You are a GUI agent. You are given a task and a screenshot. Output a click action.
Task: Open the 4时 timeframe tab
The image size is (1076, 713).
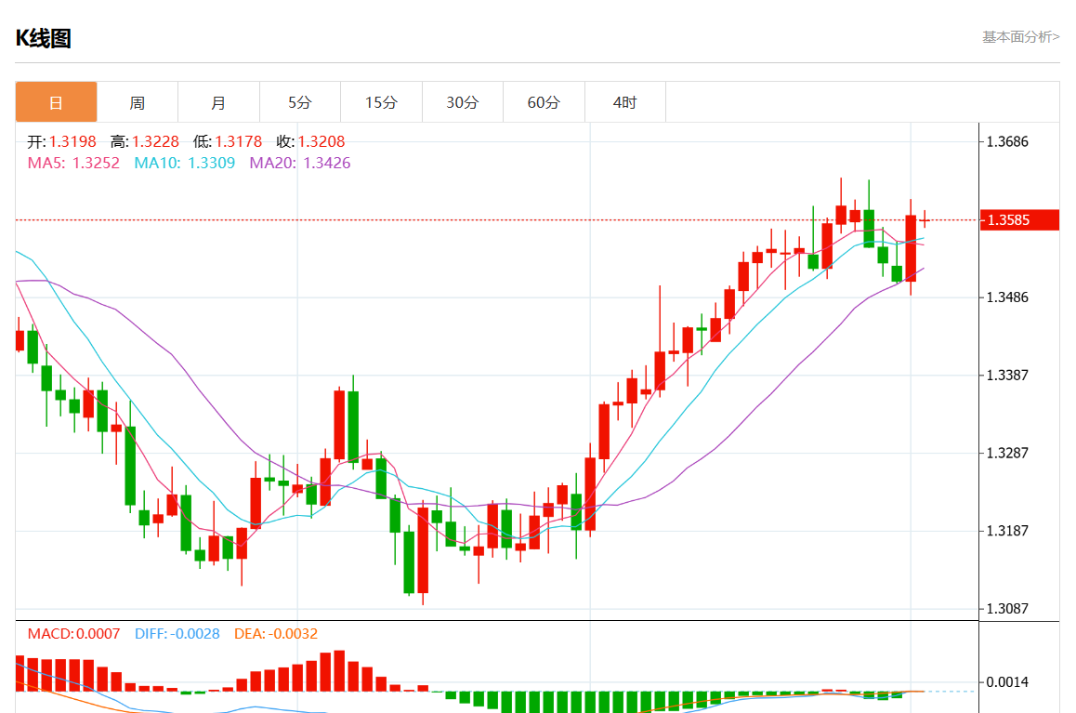coord(624,102)
